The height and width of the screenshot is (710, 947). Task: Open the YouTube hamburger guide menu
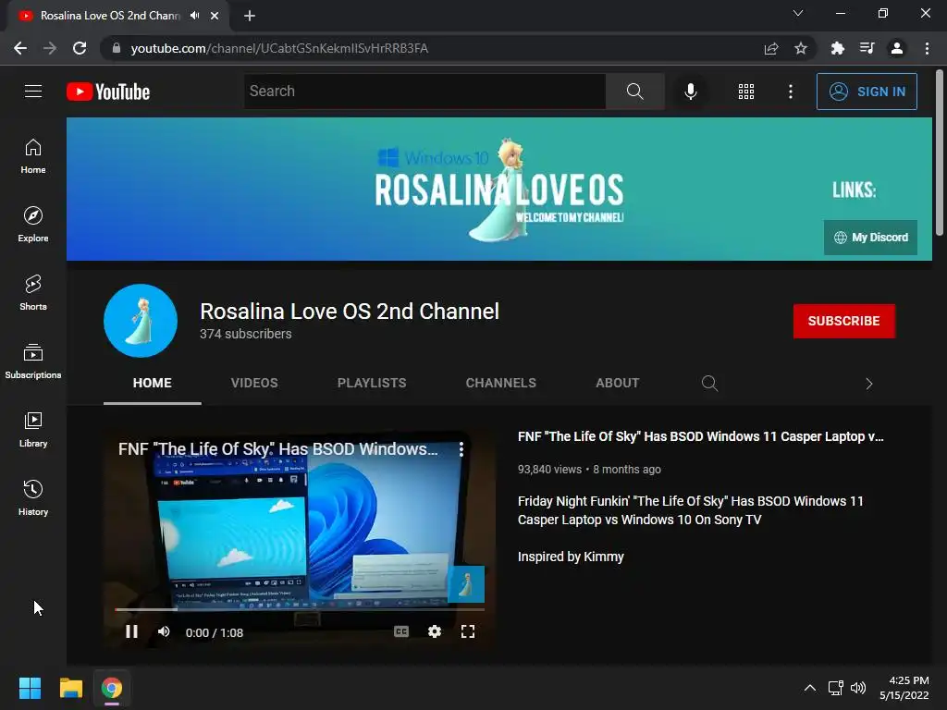[33, 92]
